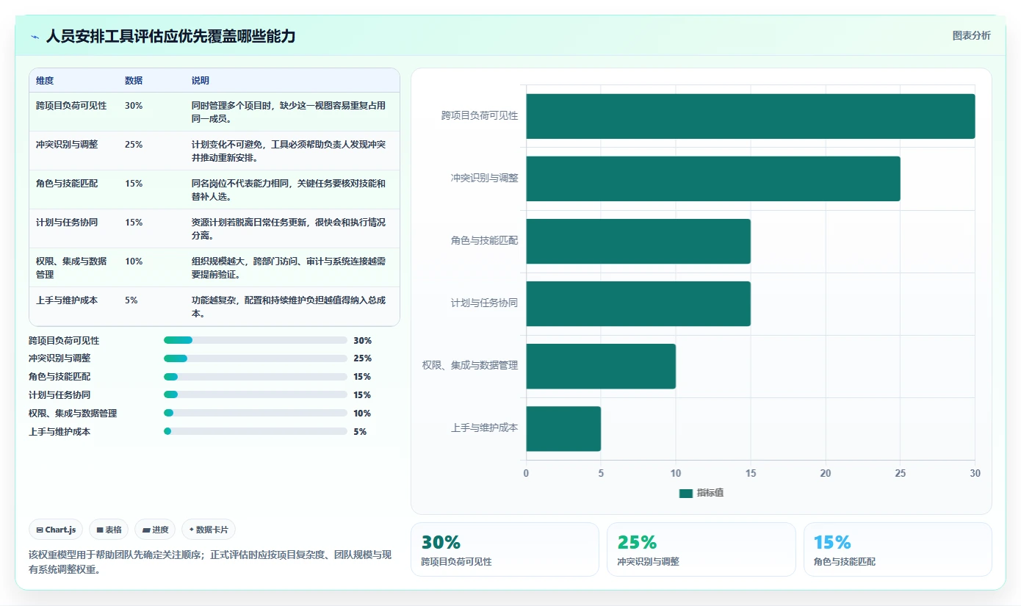Click the 说明 table column header
The width and height of the screenshot is (1021, 606).
click(x=201, y=80)
